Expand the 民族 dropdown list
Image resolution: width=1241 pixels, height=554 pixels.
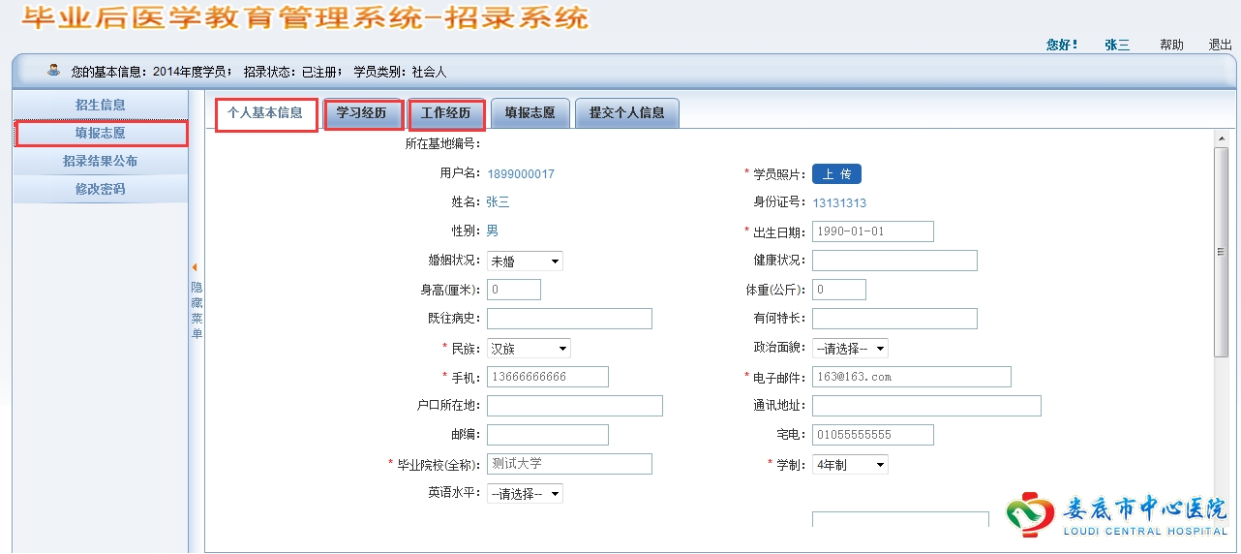529,349
